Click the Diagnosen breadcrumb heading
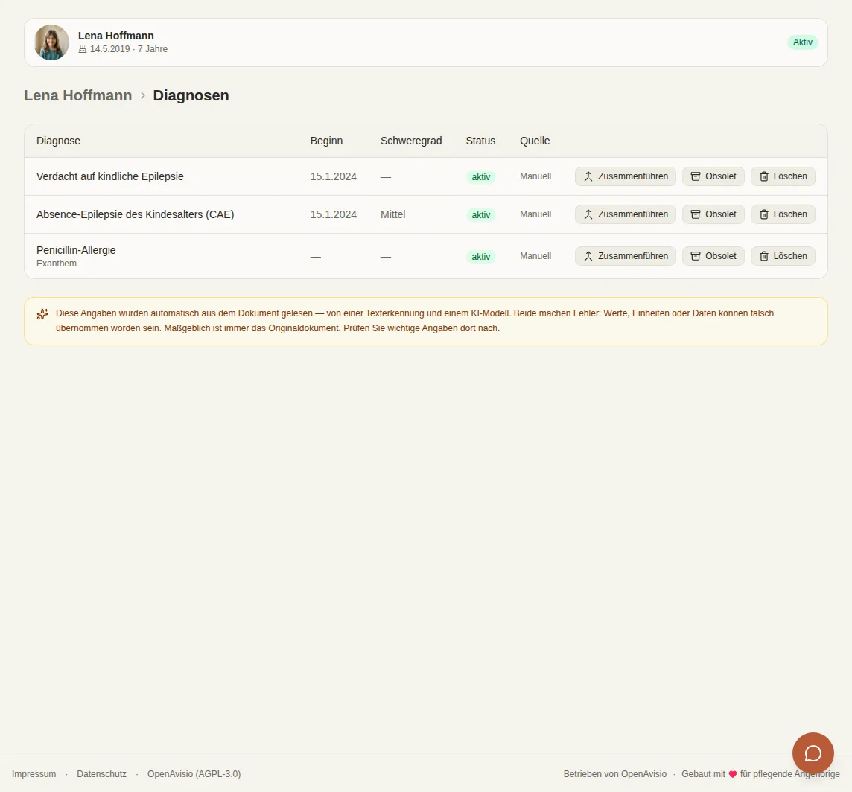Image resolution: width=852 pixels, height=792 pixels. coord(191,95)
